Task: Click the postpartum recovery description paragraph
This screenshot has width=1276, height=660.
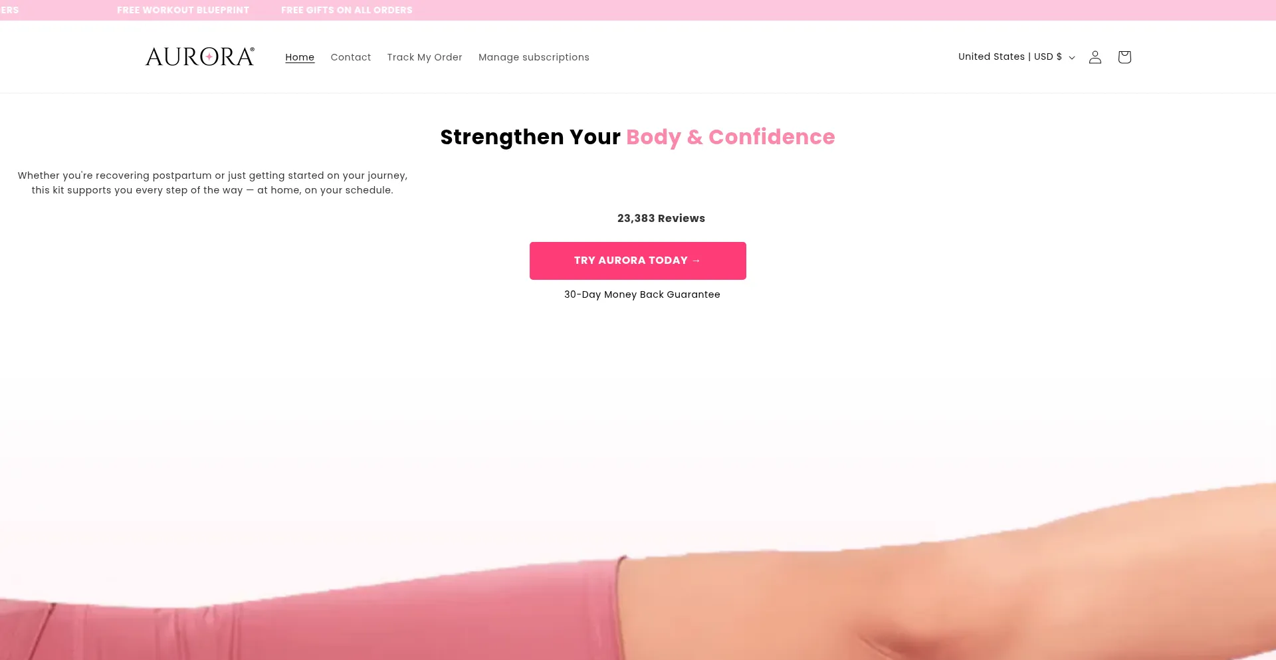Action: tap(213, 183)
